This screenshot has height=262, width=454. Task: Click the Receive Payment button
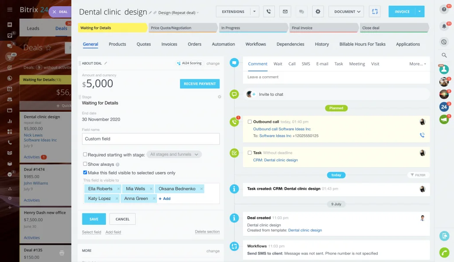tap(200, 84)
